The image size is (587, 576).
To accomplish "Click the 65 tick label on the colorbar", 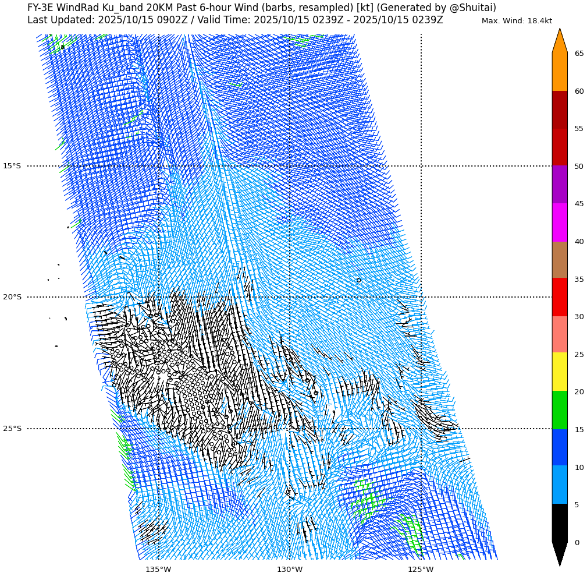I will point(579,54).
